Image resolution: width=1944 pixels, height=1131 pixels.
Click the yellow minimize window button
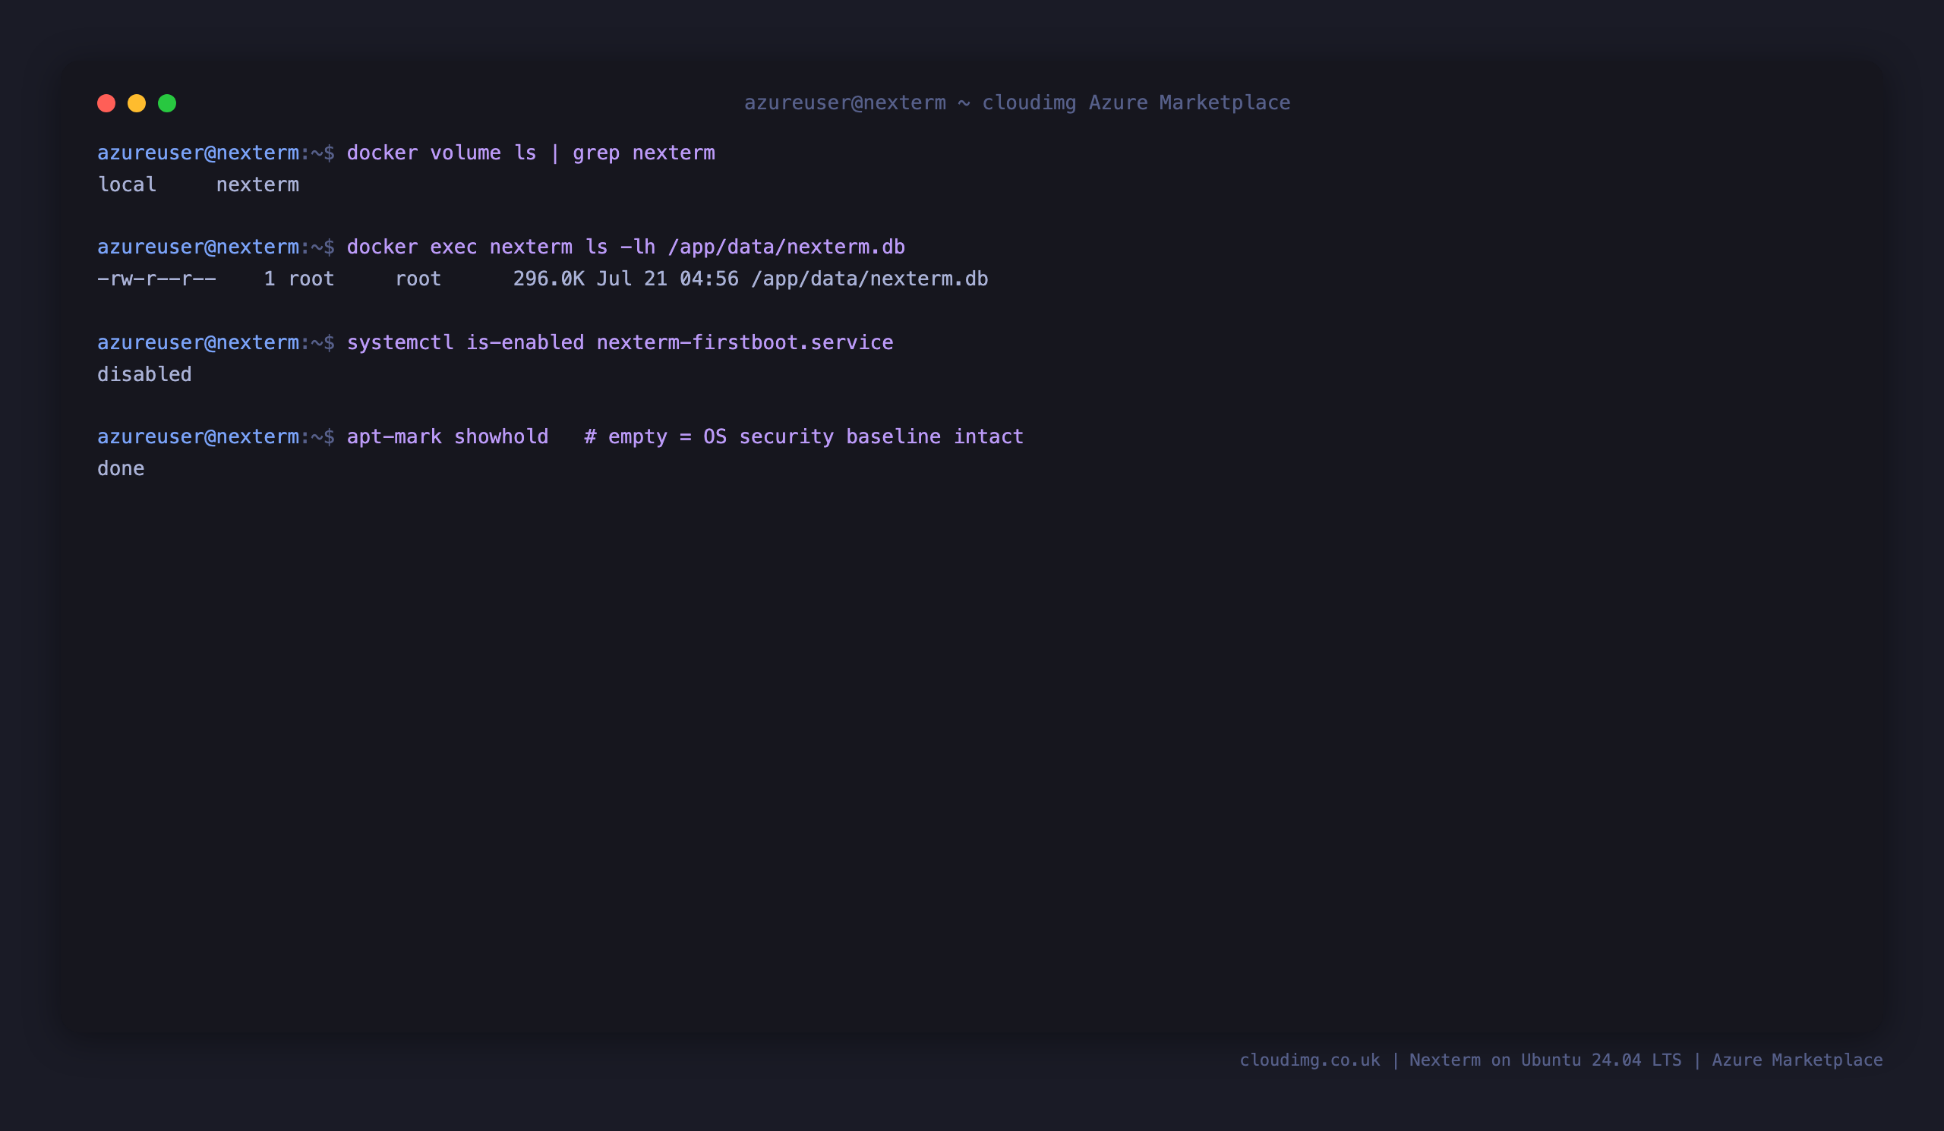137,103
